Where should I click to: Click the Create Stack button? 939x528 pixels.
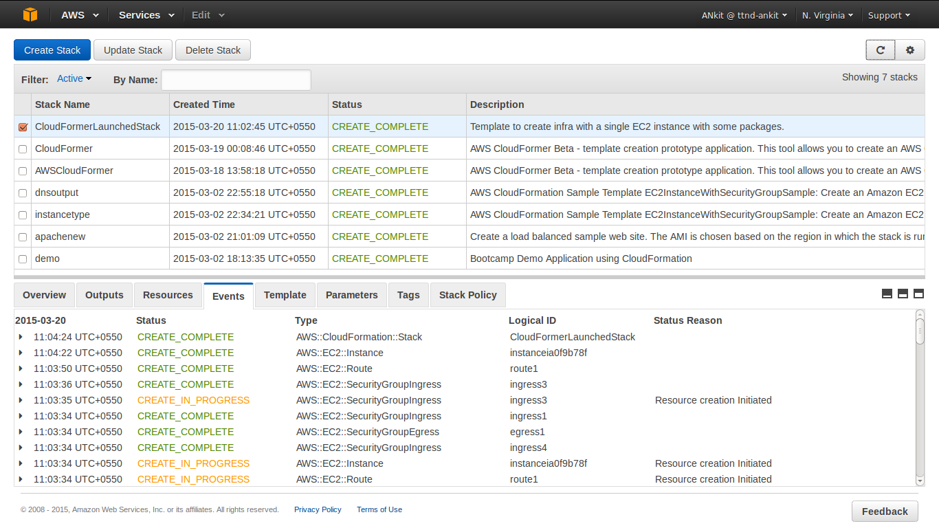tap(52, 50)
